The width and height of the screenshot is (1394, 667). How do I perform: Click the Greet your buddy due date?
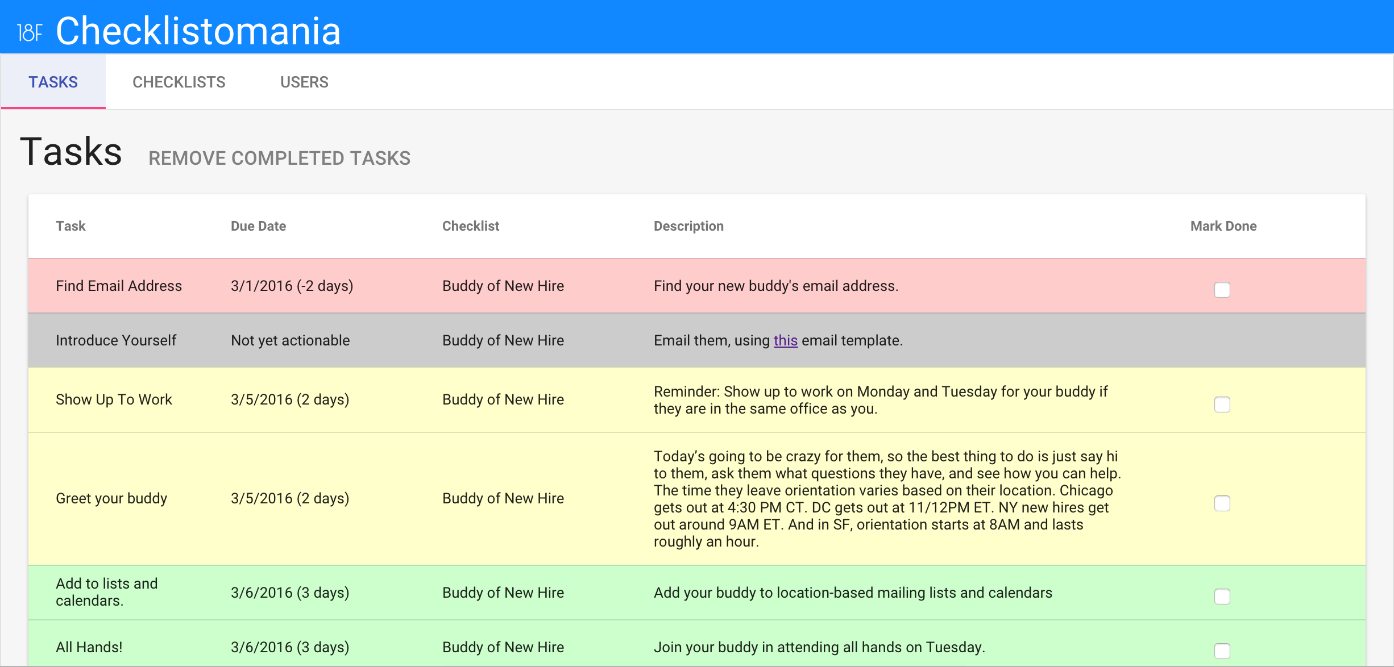click(x=290, y=498)
